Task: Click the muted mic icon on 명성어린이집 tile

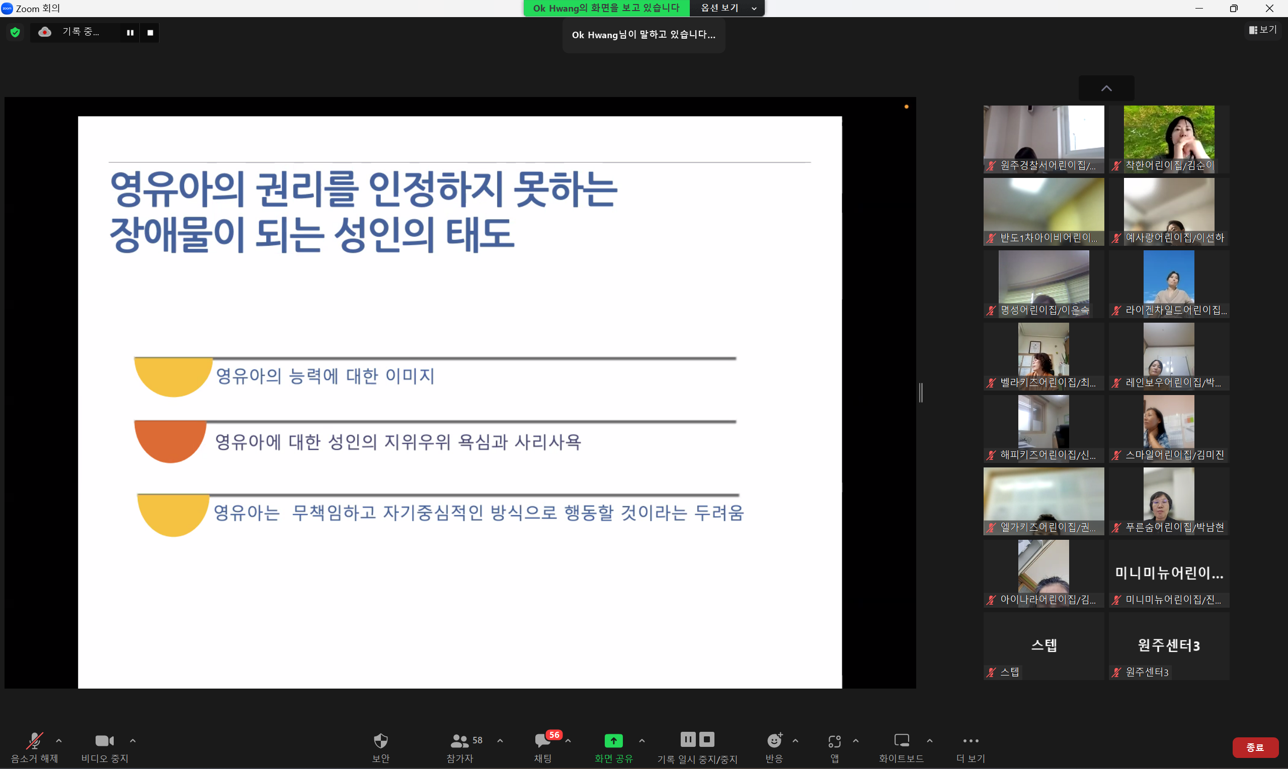Action: click(991, 311)
